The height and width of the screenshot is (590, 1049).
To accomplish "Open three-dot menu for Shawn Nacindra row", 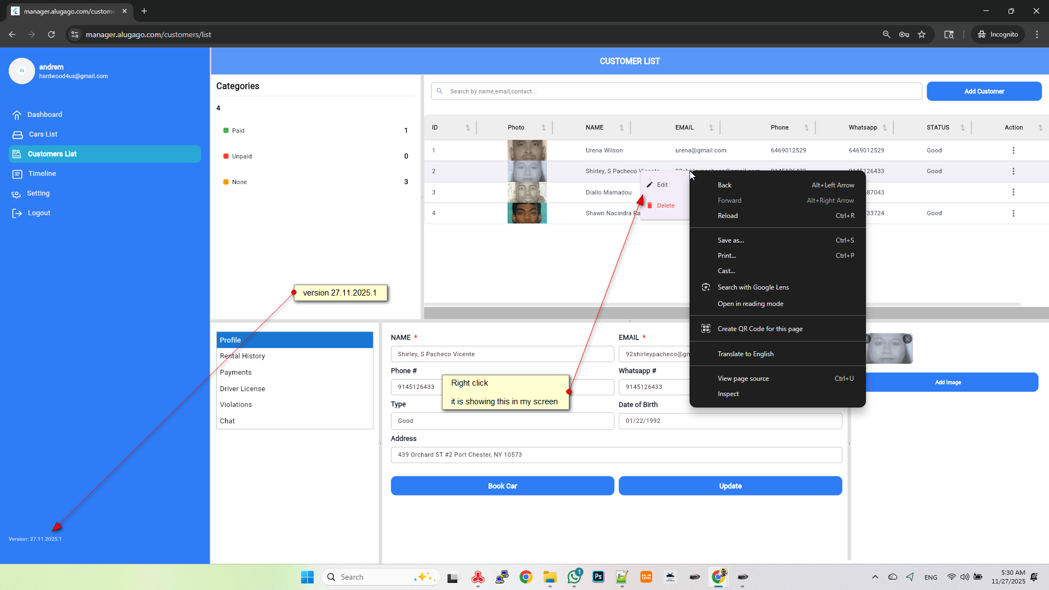I will click(x=1013, y=214).
